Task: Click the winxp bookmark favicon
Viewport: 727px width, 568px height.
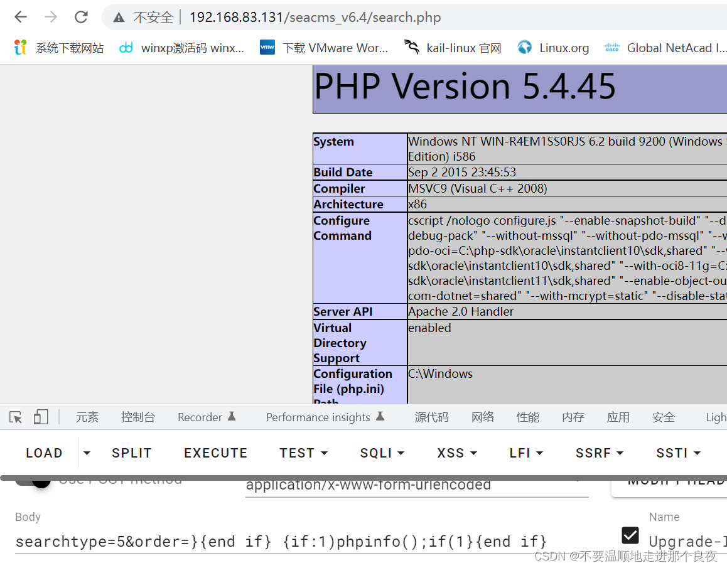Action: tap(126, 47)
